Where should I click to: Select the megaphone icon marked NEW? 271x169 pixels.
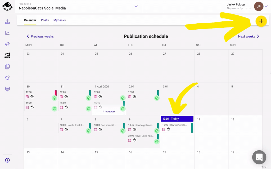point(7,55)
